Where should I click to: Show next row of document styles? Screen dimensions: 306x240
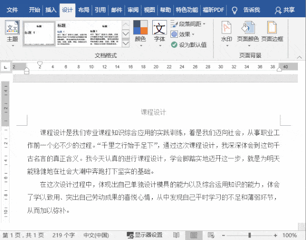(x=125, y=33)
